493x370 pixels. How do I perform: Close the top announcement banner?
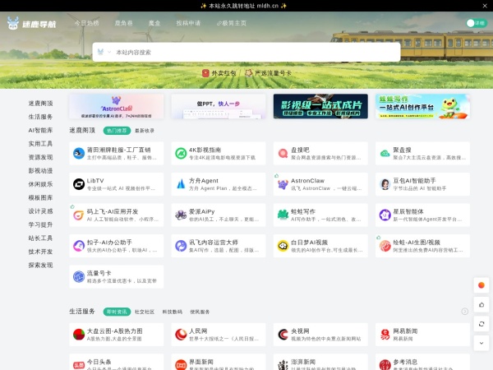(x=485, y=6)
